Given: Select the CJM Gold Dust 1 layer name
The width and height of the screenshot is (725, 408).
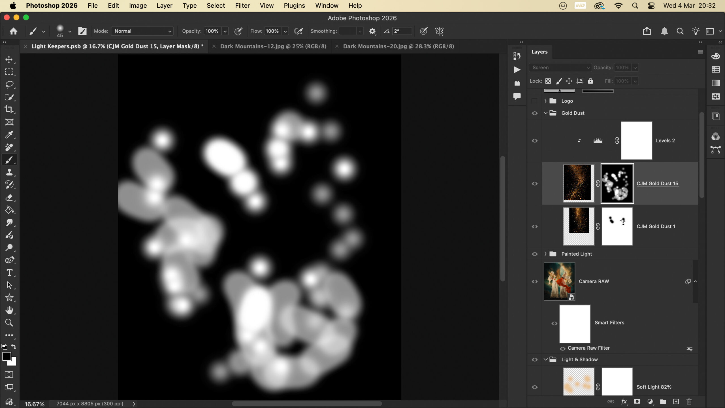Looking at the screenshot, I should [x=656, y=226].
